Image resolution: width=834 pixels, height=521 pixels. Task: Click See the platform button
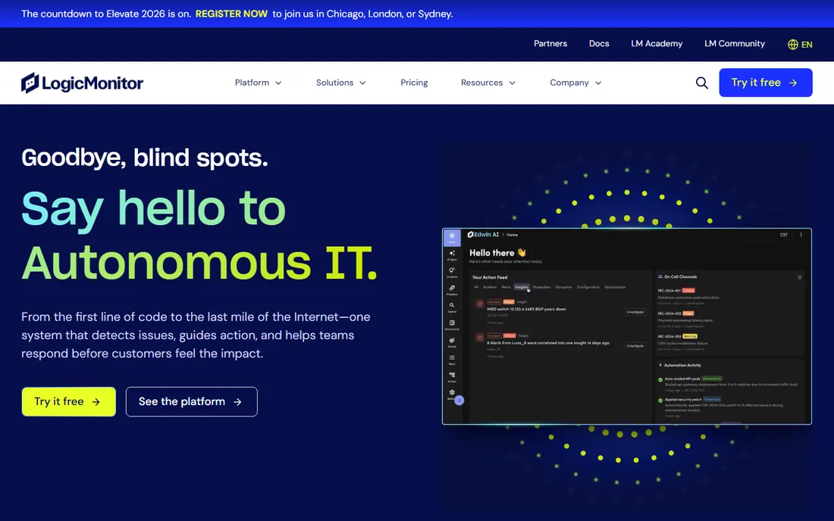tap(192, 401)
